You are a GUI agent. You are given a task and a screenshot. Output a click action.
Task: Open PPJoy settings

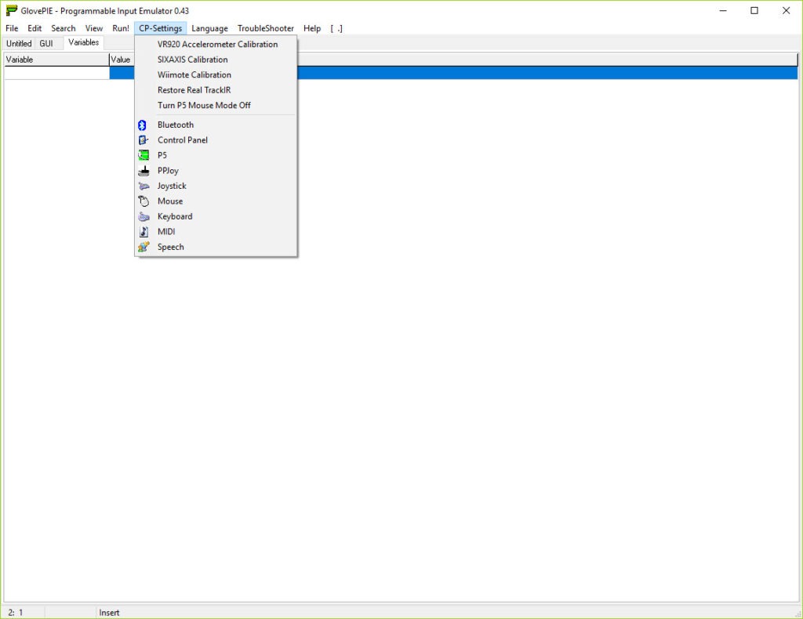[216, 171]
